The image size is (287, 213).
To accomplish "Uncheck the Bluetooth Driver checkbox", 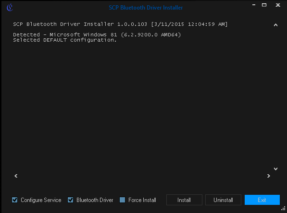I will click(71, 200).
